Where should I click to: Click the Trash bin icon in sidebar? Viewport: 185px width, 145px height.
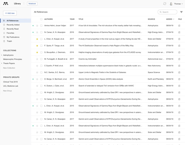click(4, 41)
